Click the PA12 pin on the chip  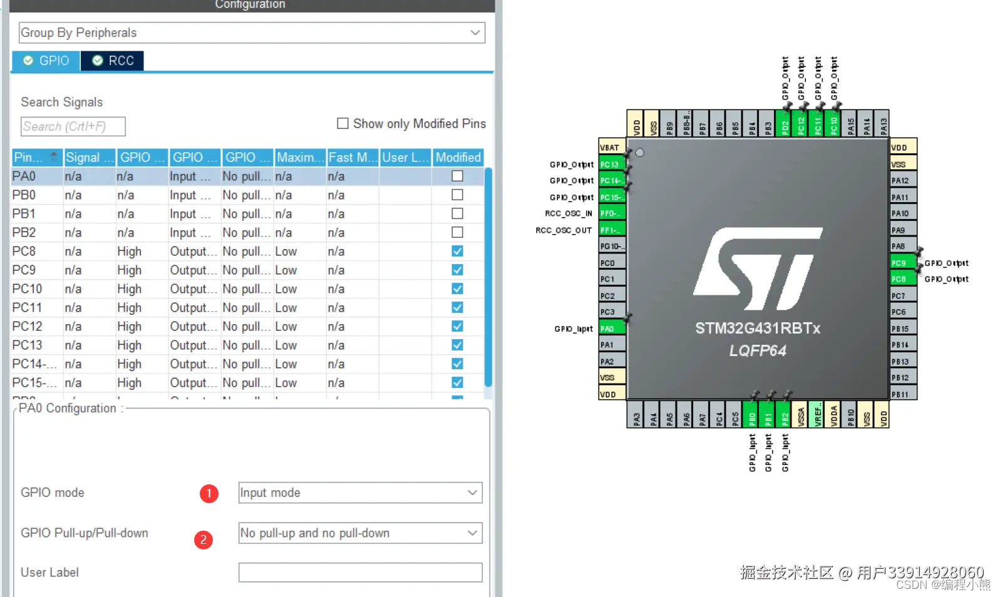point(904,181)
